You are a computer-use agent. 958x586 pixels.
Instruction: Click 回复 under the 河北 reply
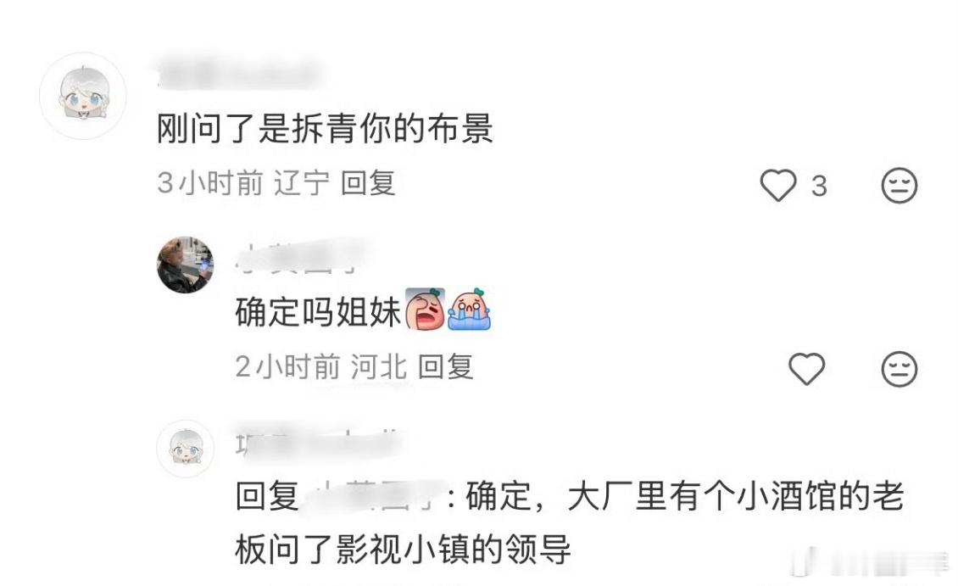coord(445,366)
